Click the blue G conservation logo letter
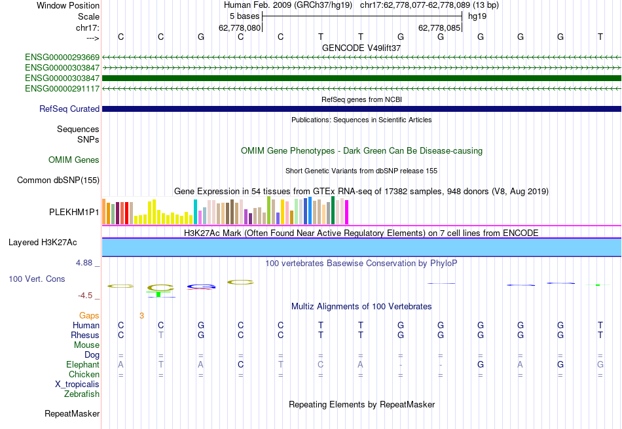Image resolution: width=622 pixels, height=429 pixels. coord(201,286)
